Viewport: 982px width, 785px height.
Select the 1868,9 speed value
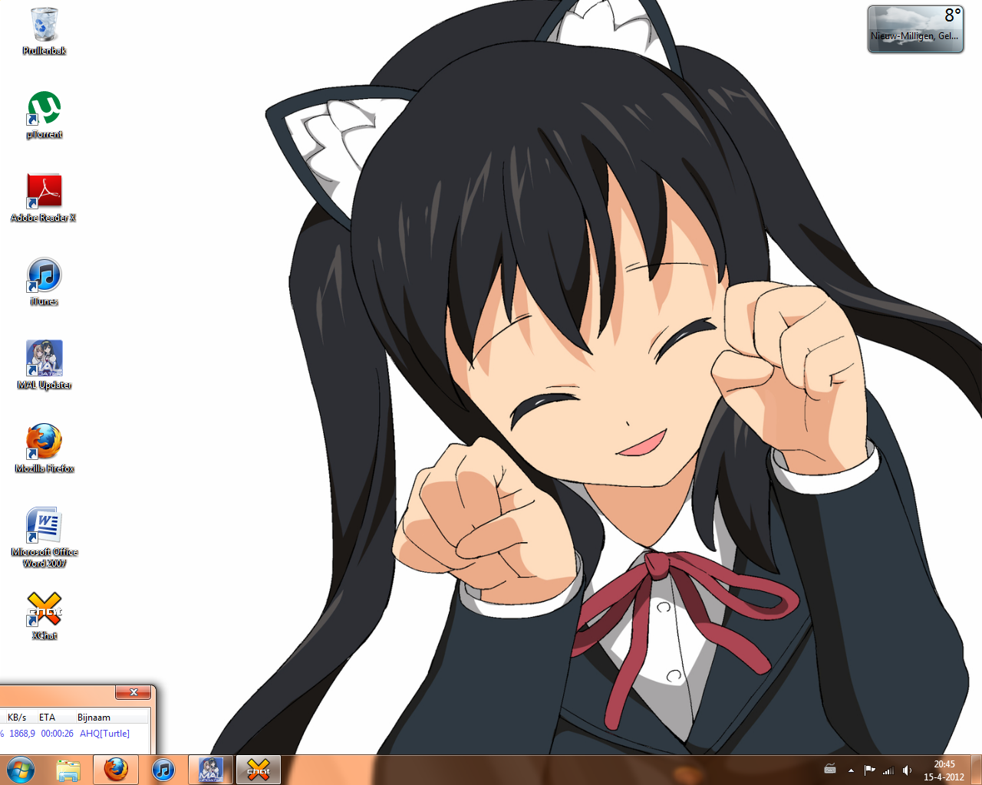coord(22,734)
